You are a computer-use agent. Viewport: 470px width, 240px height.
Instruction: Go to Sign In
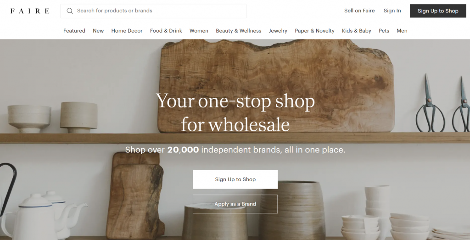[392, 11]
